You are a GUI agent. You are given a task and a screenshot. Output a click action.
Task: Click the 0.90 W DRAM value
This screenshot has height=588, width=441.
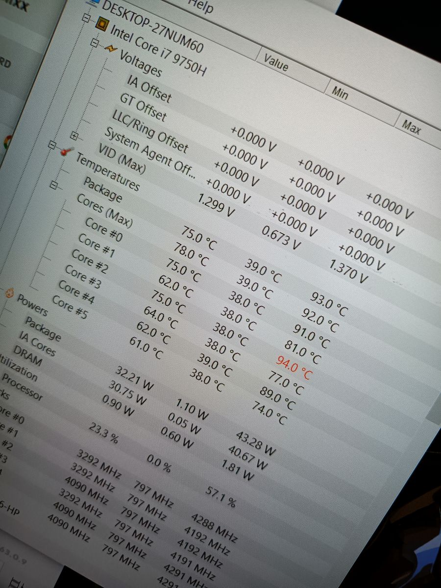(x=118, y=405)
